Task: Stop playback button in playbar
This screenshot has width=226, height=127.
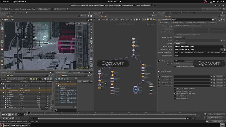Action: click(10, 114)
